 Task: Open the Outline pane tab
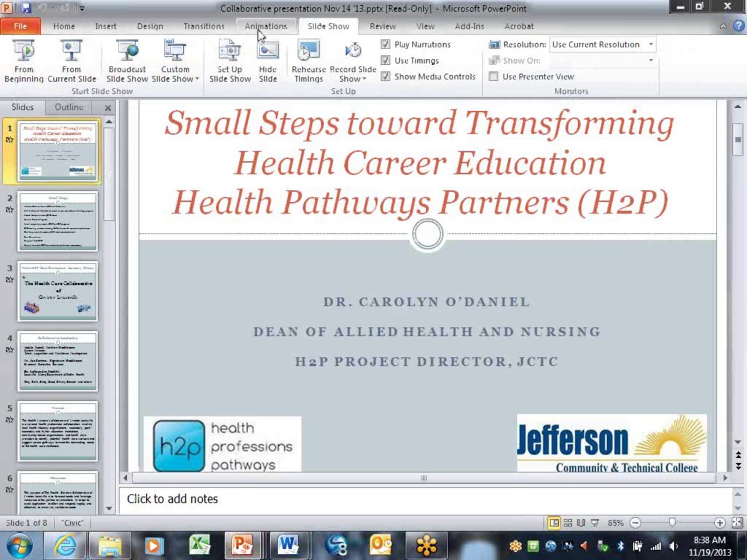pos(69,107)
